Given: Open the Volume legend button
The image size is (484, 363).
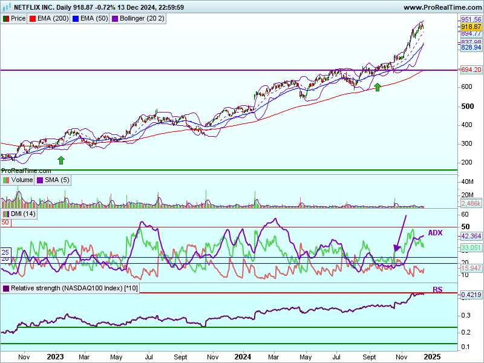Looking at the screenshot, I should point(18,180).
